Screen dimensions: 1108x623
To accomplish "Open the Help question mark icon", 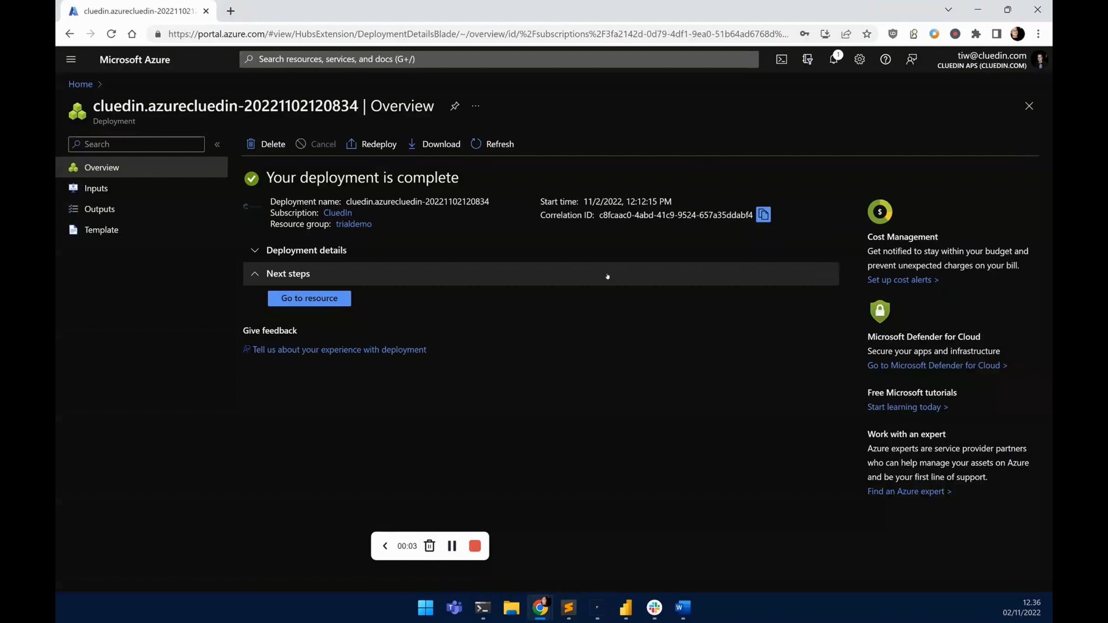I will pos(885,59).
